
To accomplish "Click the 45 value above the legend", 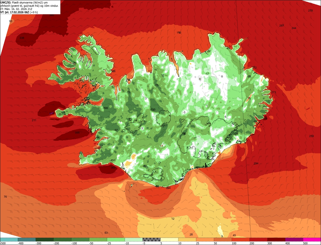I will click(234, 235).
